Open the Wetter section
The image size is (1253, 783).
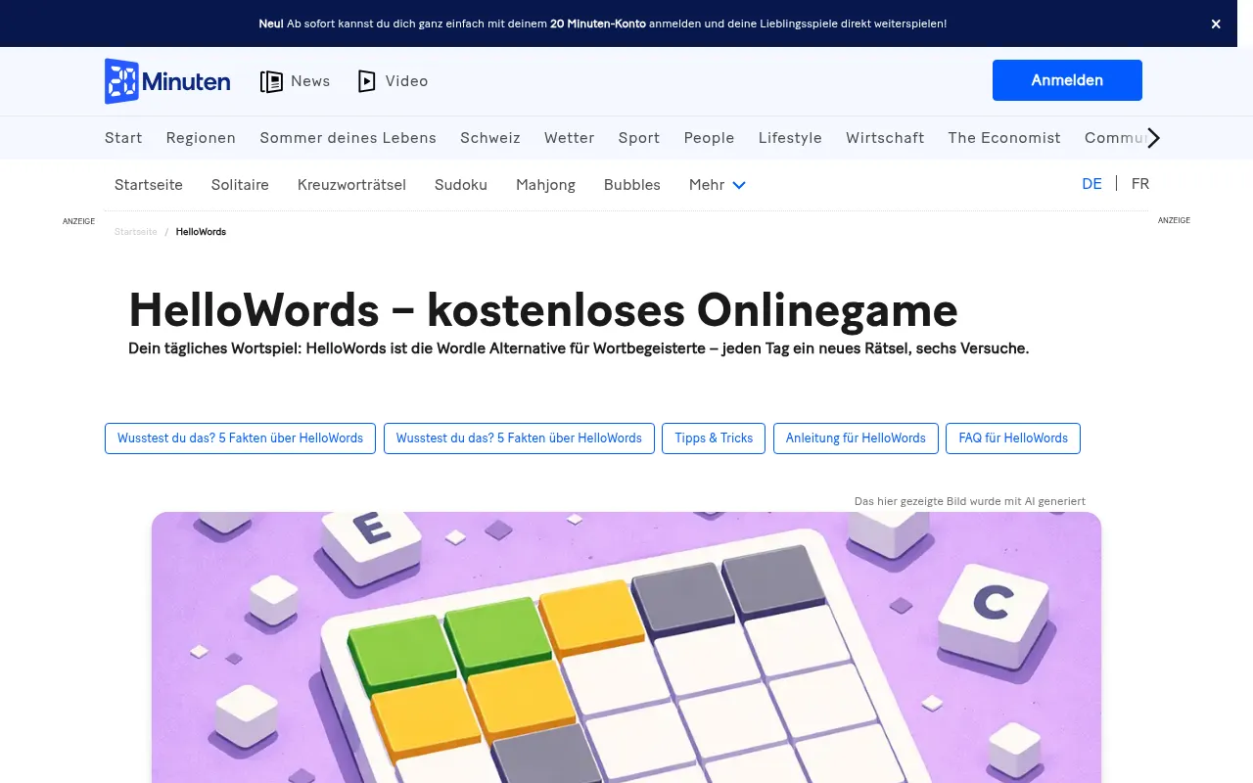[570, 138]
